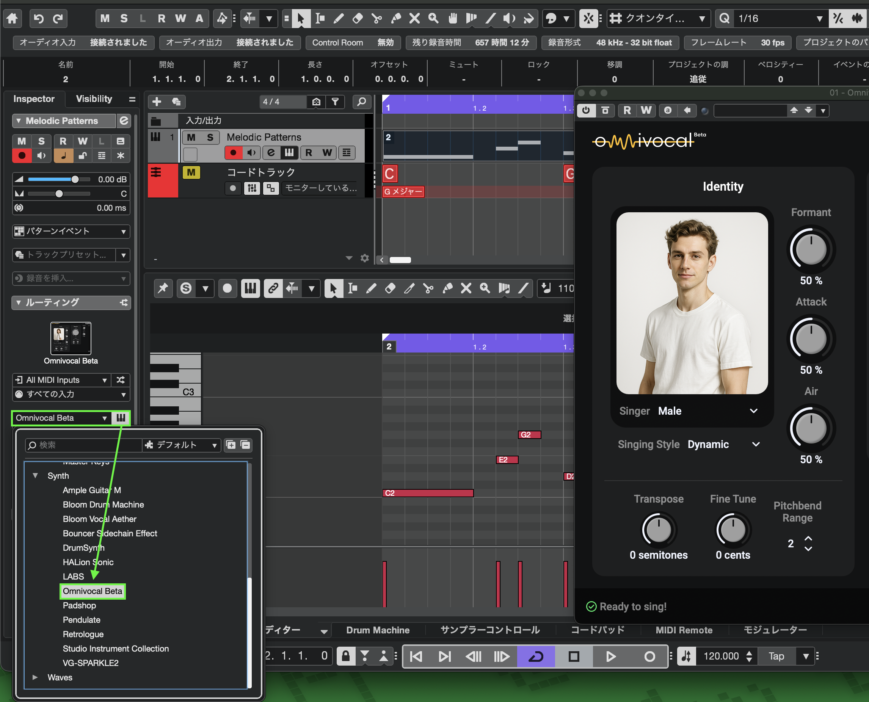Toggle global Mute state M in top toolbar
The width and height of the screenshot is (869, 702).
click(x=105, y=19)
